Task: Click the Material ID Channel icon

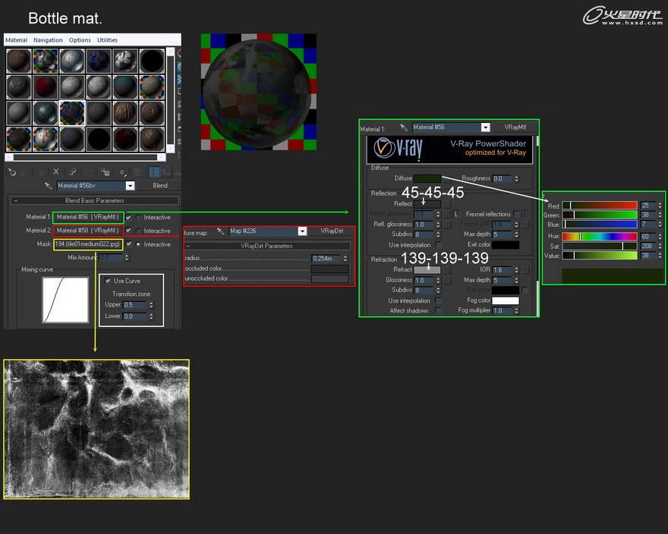Action: [122, 172]
